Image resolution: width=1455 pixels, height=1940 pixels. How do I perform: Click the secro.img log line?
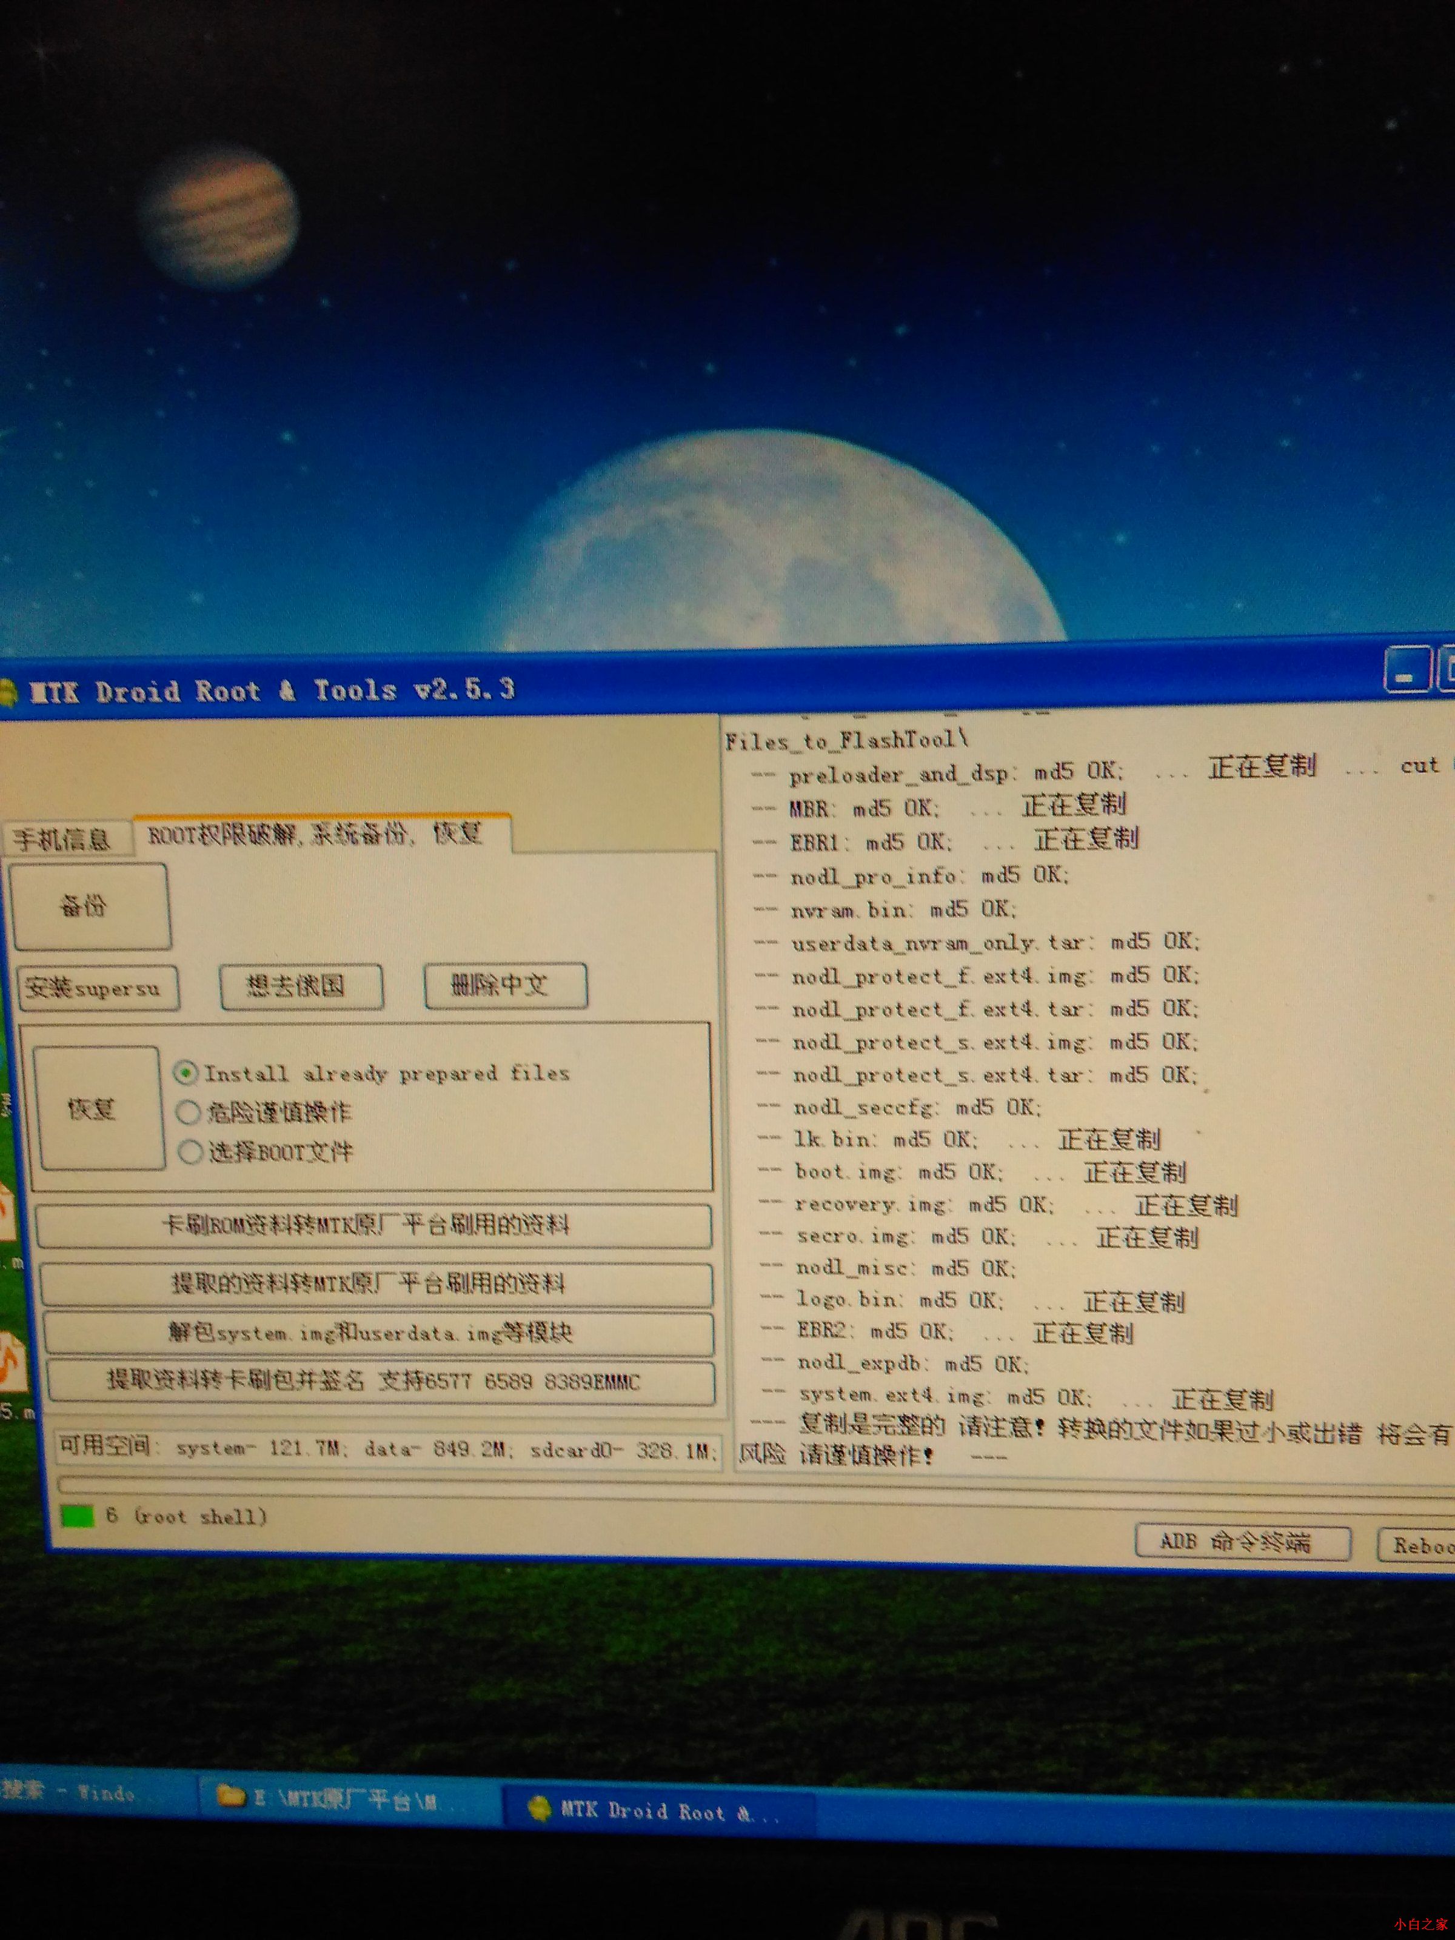coord(980,1237)
